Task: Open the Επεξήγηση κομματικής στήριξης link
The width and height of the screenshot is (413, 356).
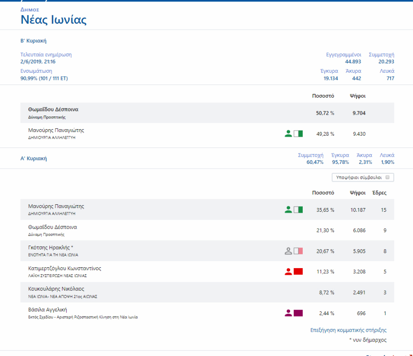Action: point(348,330)
